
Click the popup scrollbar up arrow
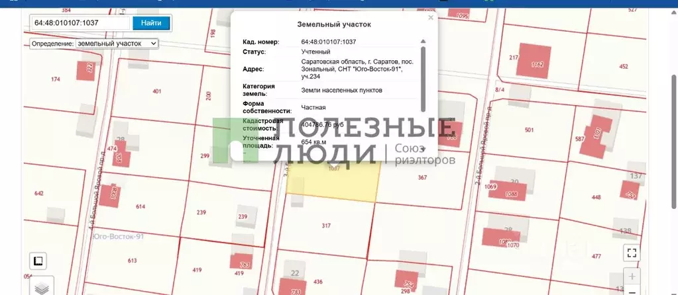click(423, 42)
